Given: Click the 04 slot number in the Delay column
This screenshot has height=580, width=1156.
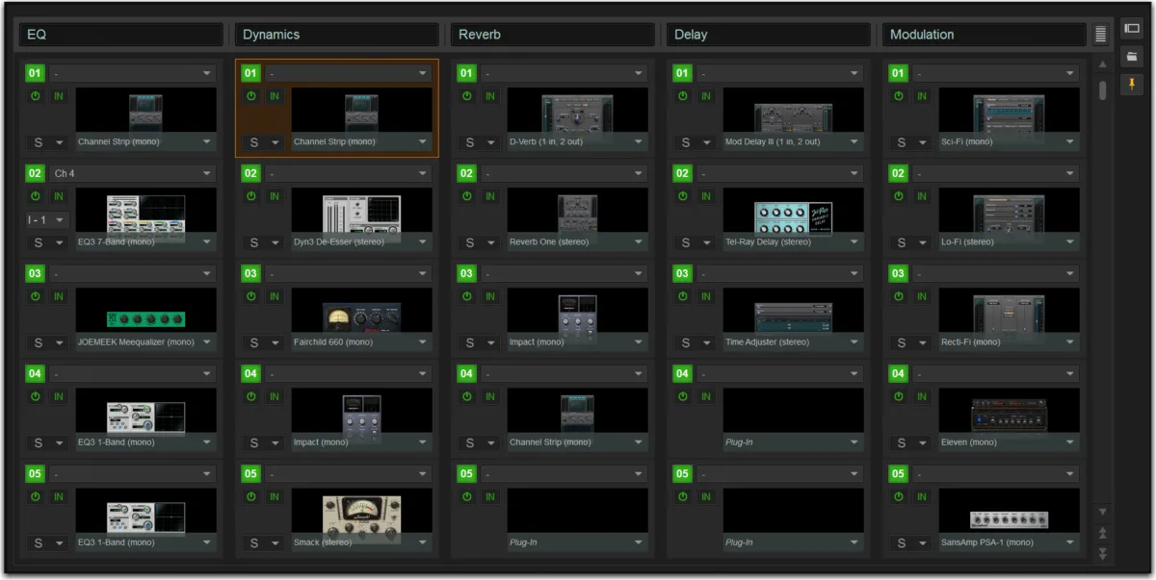Looking at the screenshot, I should 683,374.
